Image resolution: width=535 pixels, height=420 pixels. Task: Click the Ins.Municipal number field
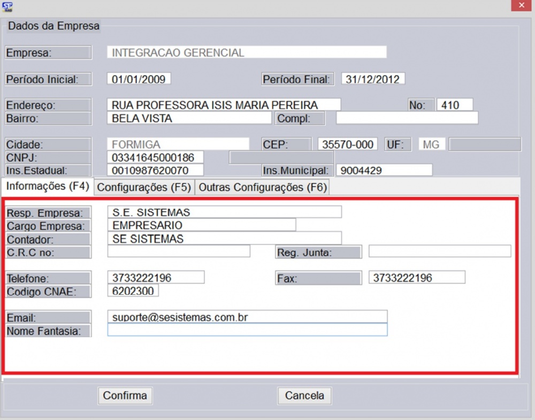click(384, 170)
